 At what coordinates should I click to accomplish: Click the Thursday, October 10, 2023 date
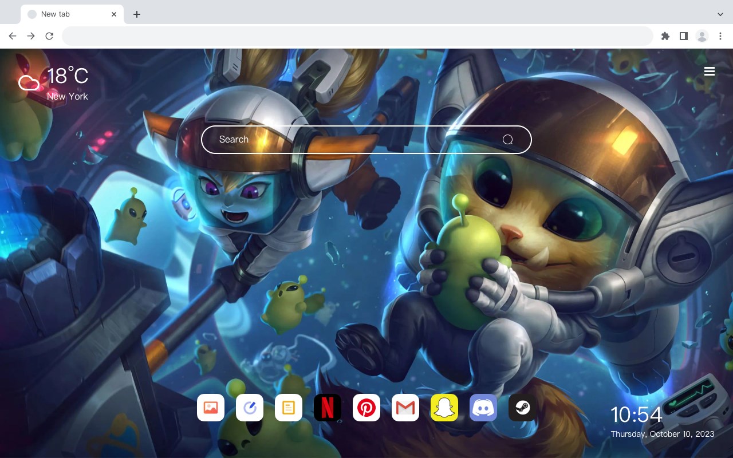coord(663,434)
